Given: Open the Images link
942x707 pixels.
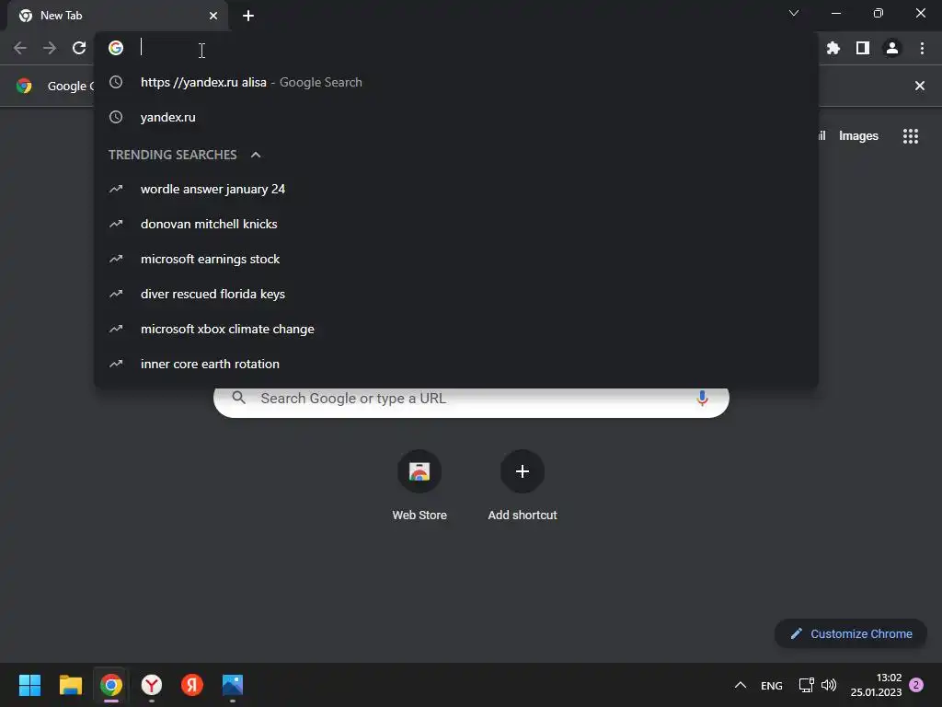Looking at the screenshot, I should click(x=858, y=136).
